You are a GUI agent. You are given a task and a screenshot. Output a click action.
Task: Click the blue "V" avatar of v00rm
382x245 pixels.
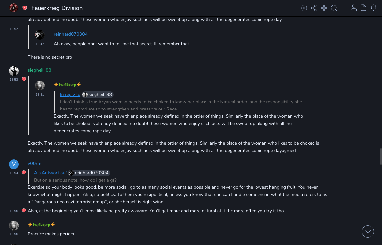click(14, 164)
